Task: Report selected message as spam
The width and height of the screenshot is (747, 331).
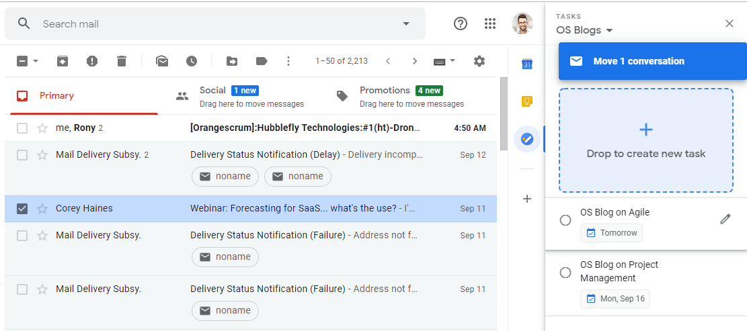Action: pos(92,61)
